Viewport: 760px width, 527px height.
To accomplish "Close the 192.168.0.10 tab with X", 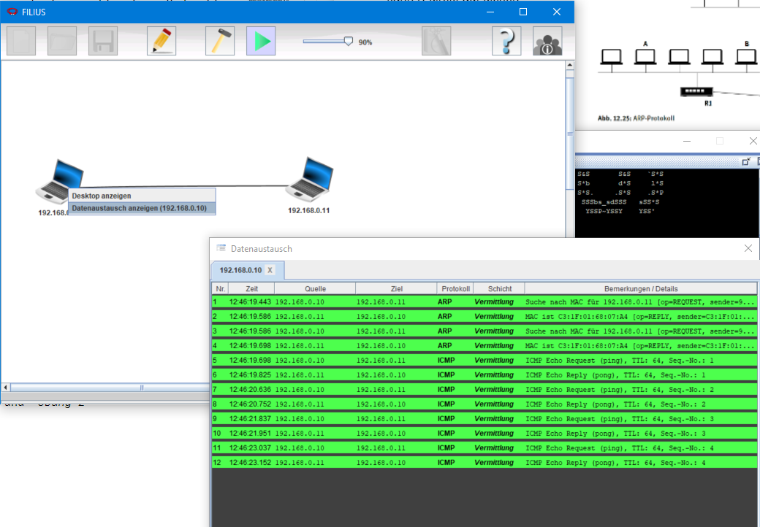I will (x=270, y=270).
